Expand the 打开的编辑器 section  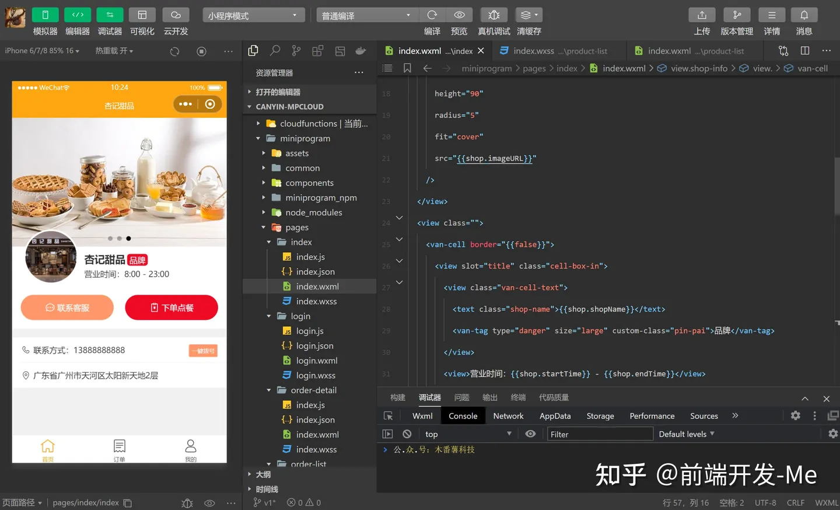[x=310, y=92]
